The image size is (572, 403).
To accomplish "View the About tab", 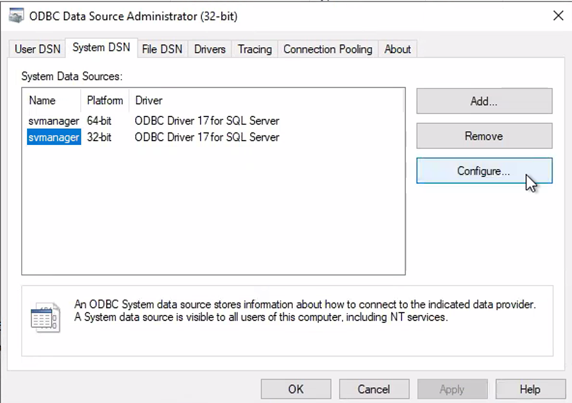I will [x=398, y=49].
